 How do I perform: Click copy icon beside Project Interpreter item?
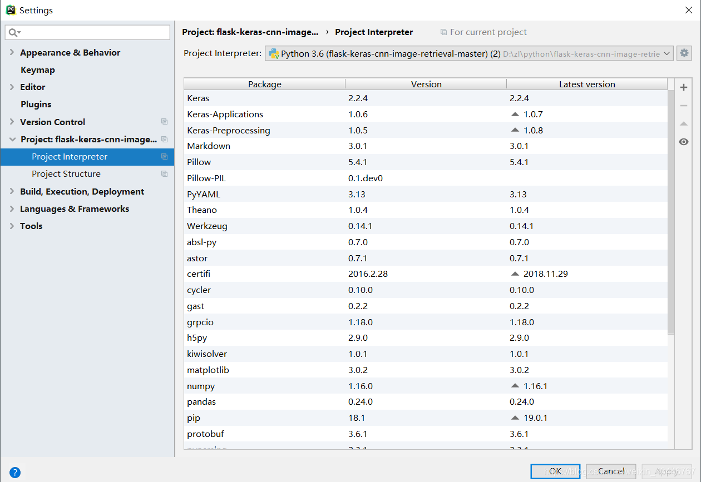click(164, 156)
